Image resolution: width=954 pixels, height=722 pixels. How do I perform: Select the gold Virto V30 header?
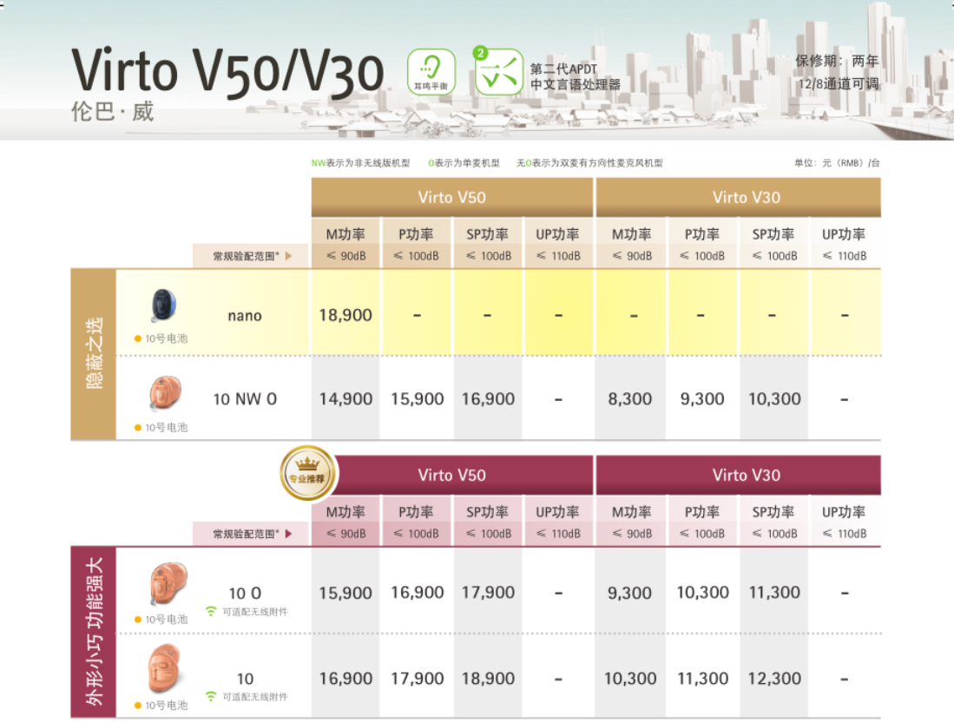click(x=738, y=197)
